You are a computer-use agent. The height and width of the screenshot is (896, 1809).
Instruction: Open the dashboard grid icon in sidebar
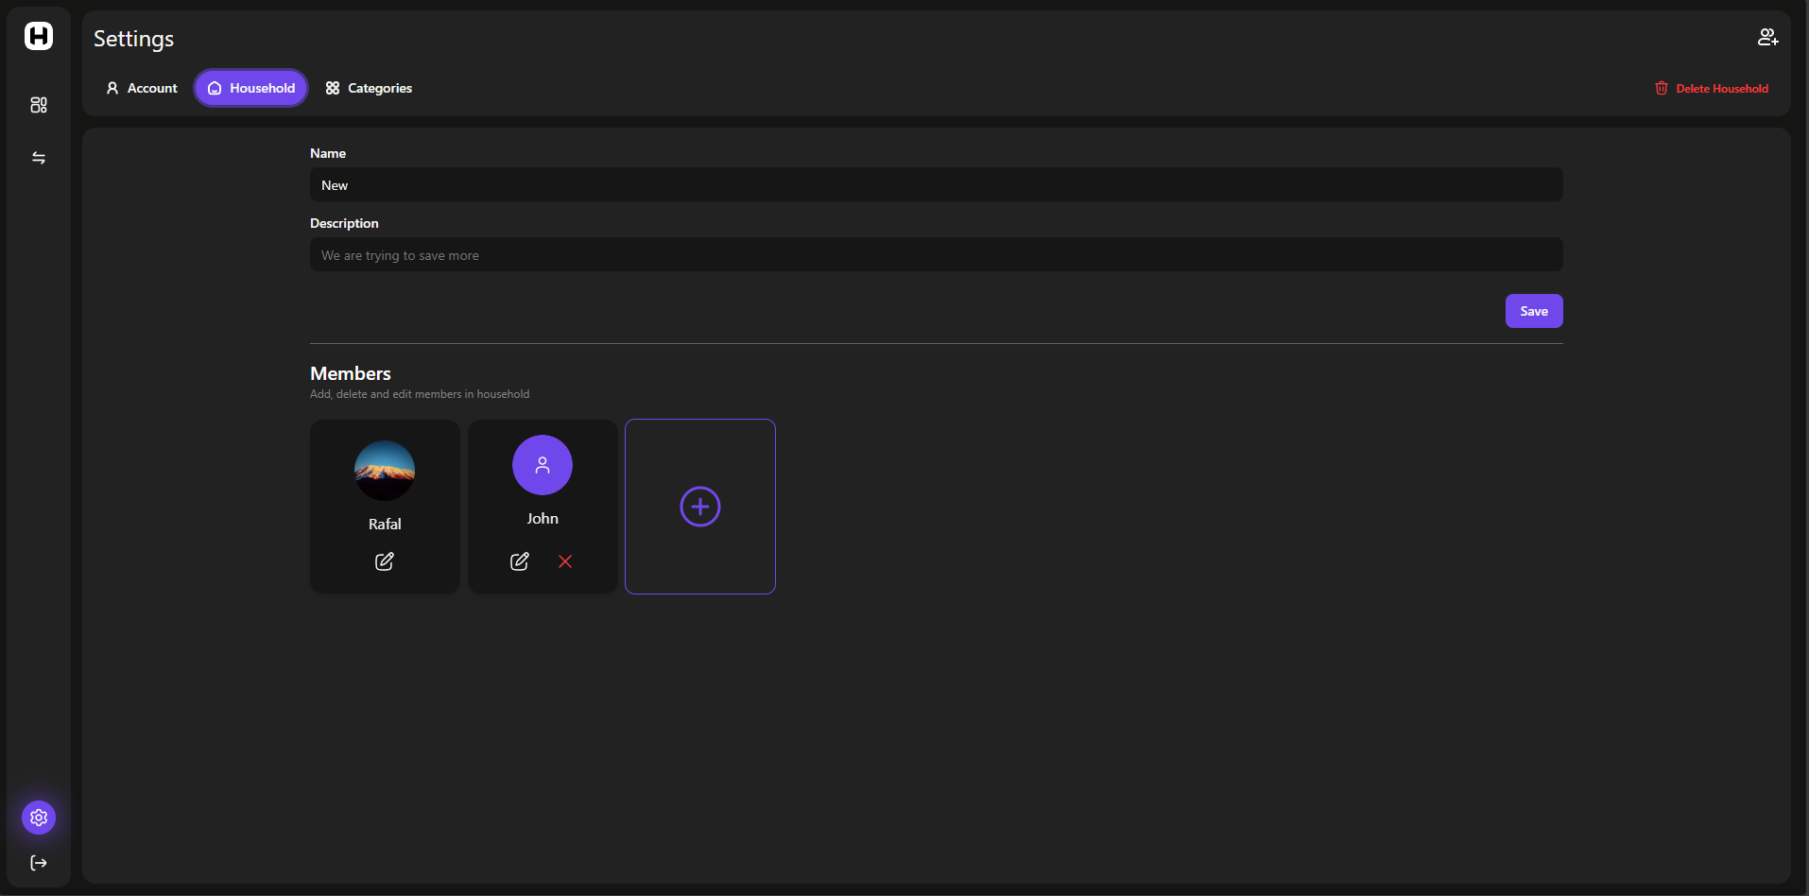point(39,105)
